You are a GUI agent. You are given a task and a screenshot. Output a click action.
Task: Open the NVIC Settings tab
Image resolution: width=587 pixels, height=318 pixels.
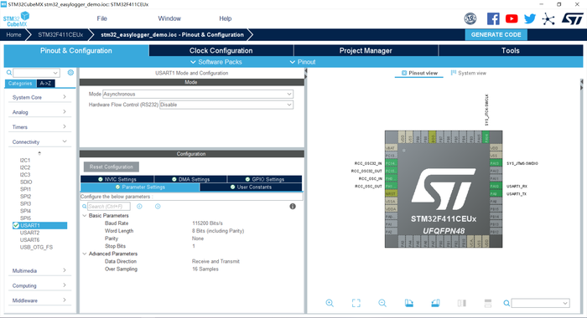(x=117, y=179)
